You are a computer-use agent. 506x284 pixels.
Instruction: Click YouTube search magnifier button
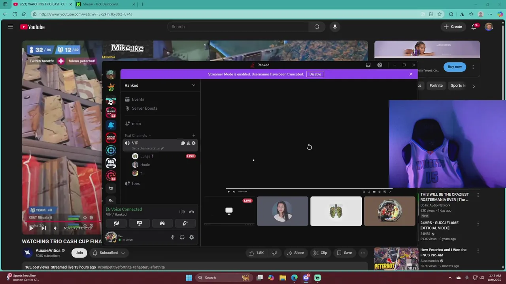click(x=317, y=27)
